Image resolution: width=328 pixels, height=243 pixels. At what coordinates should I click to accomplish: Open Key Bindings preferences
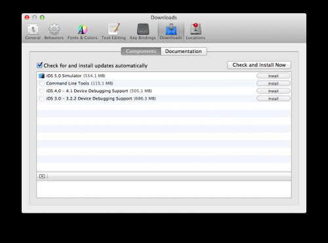143,32
